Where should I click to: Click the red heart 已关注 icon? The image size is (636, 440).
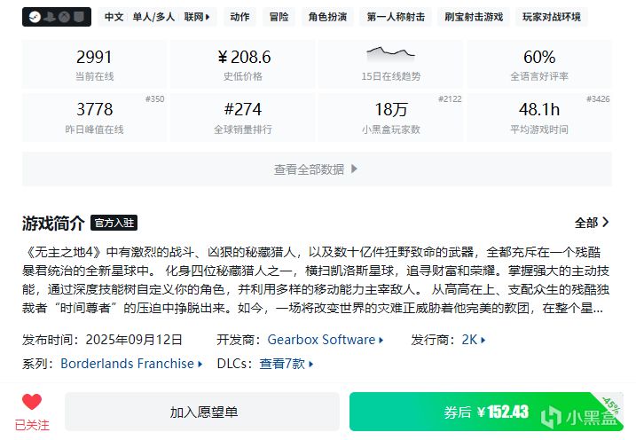(x=32, y=402)
